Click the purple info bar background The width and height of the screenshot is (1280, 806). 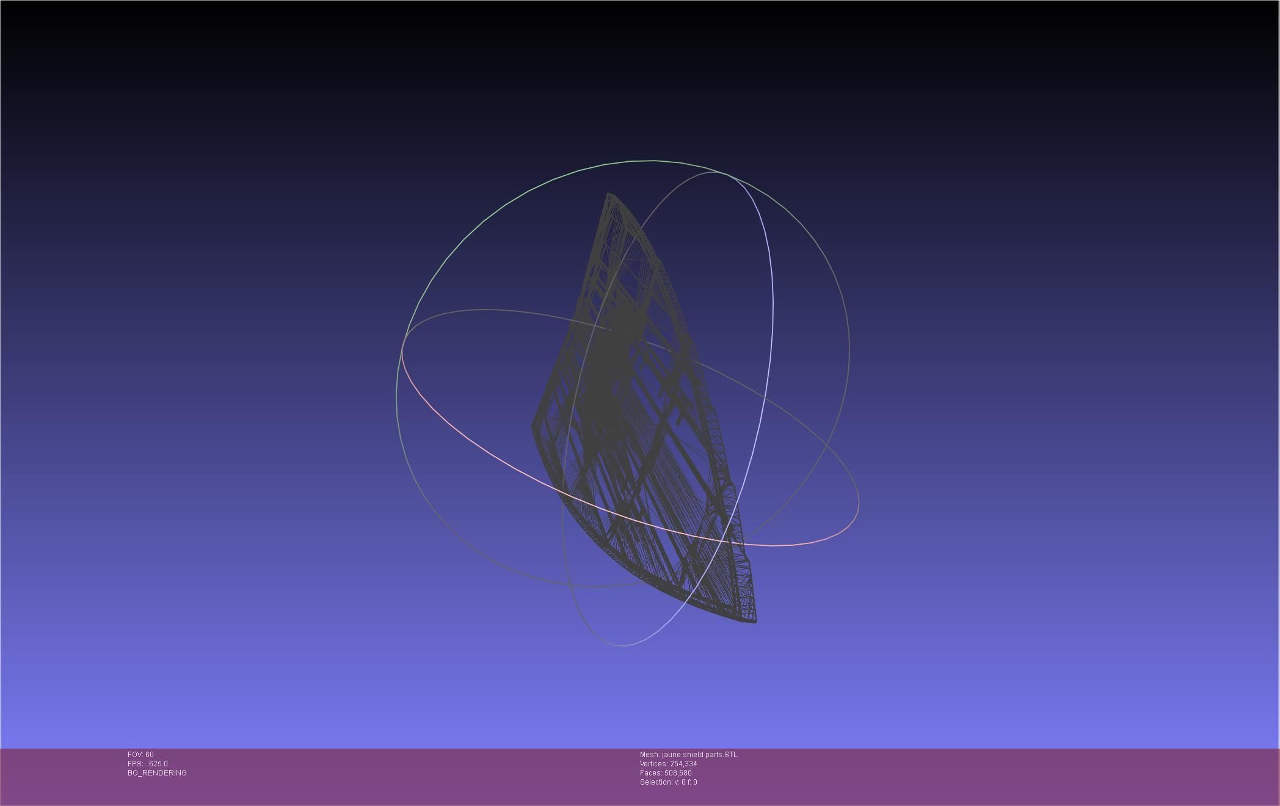[x=977, y=777]
